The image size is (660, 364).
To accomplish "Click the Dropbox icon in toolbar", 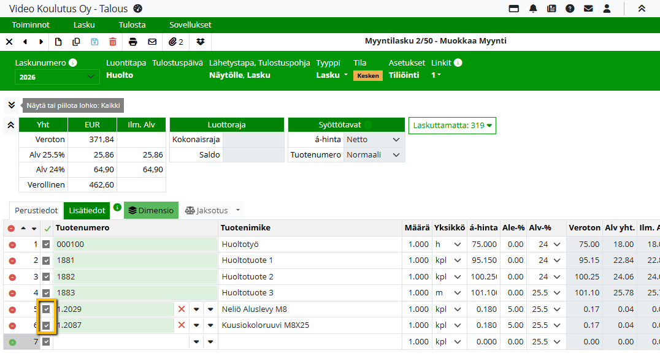I will pyautogui.click(x=201, y=42).
